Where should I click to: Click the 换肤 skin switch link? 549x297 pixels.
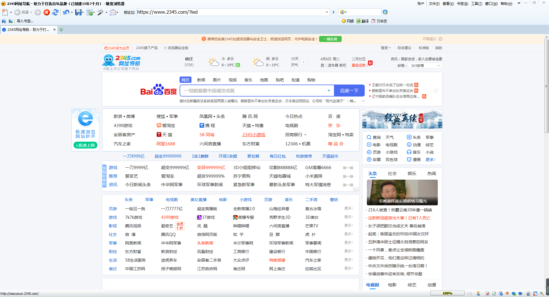click(x=439, y=48)
